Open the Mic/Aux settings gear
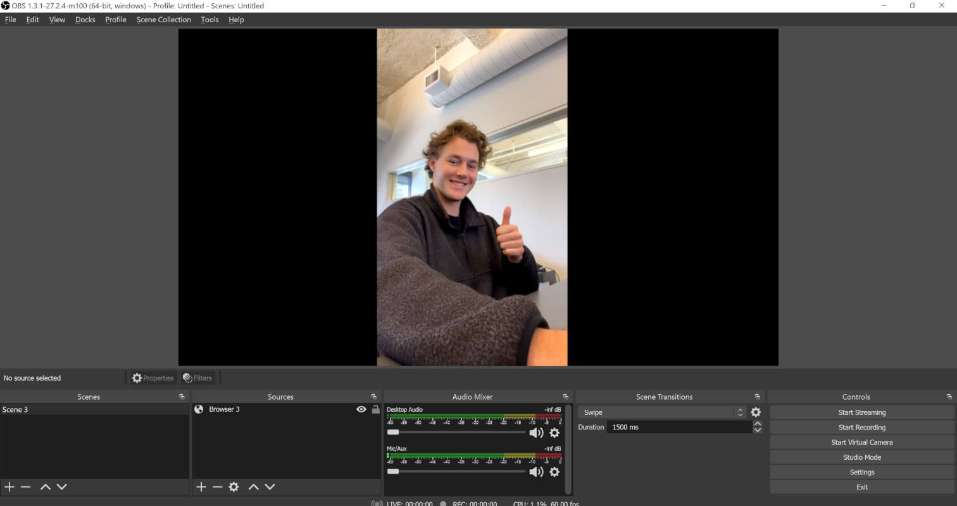This screenshot has width=957, height=506. pyautogui.click(x=554, y=472)
